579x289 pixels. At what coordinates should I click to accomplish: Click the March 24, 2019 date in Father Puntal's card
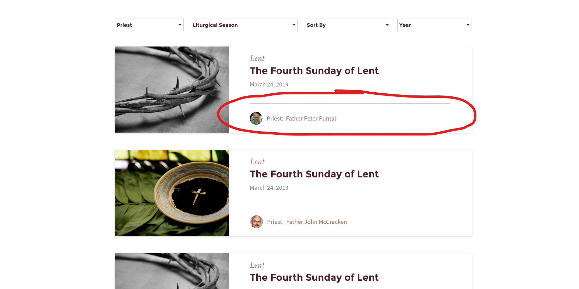[x=269, y=84]
